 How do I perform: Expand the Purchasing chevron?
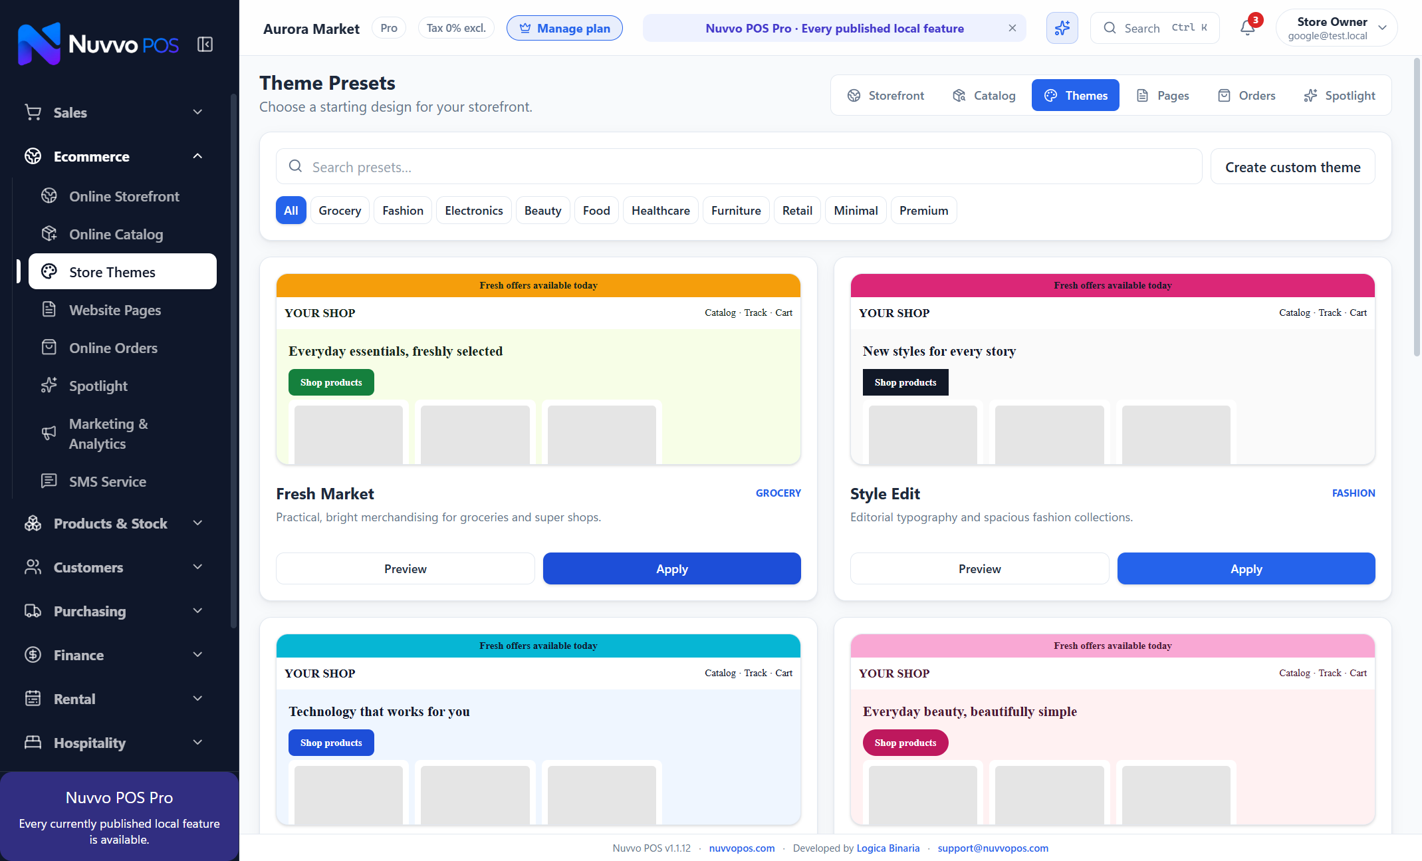[197, 611]
